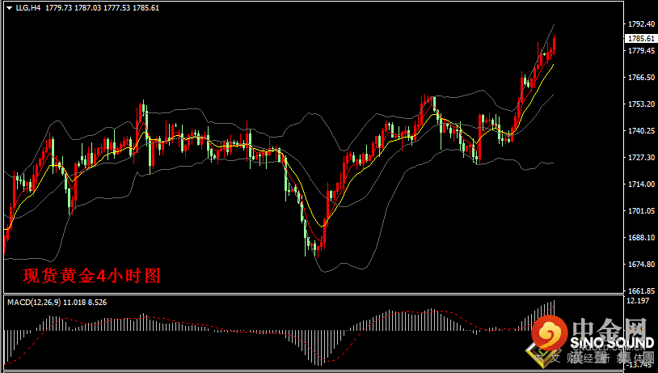Screen dimensions: 658x373
Task: Select the 1766.50 price scale level
Action: point(641,78)
